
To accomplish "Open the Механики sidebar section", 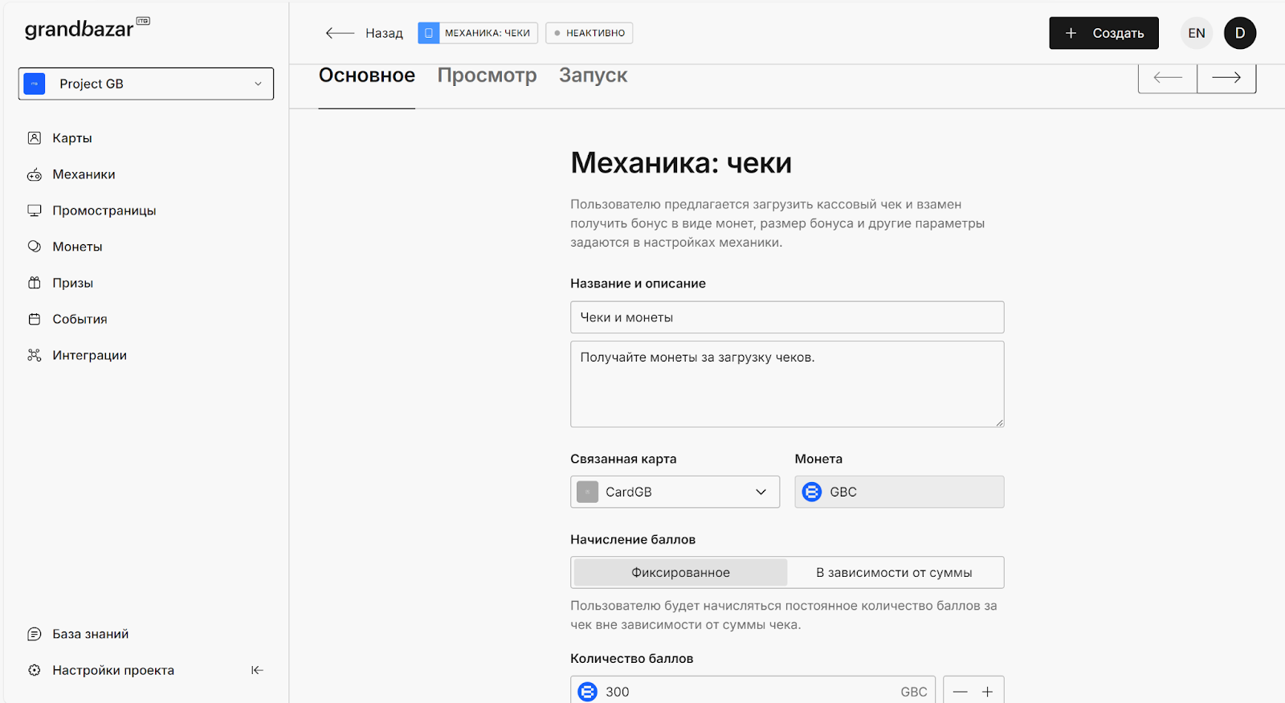I will click(x=71, y=174).
